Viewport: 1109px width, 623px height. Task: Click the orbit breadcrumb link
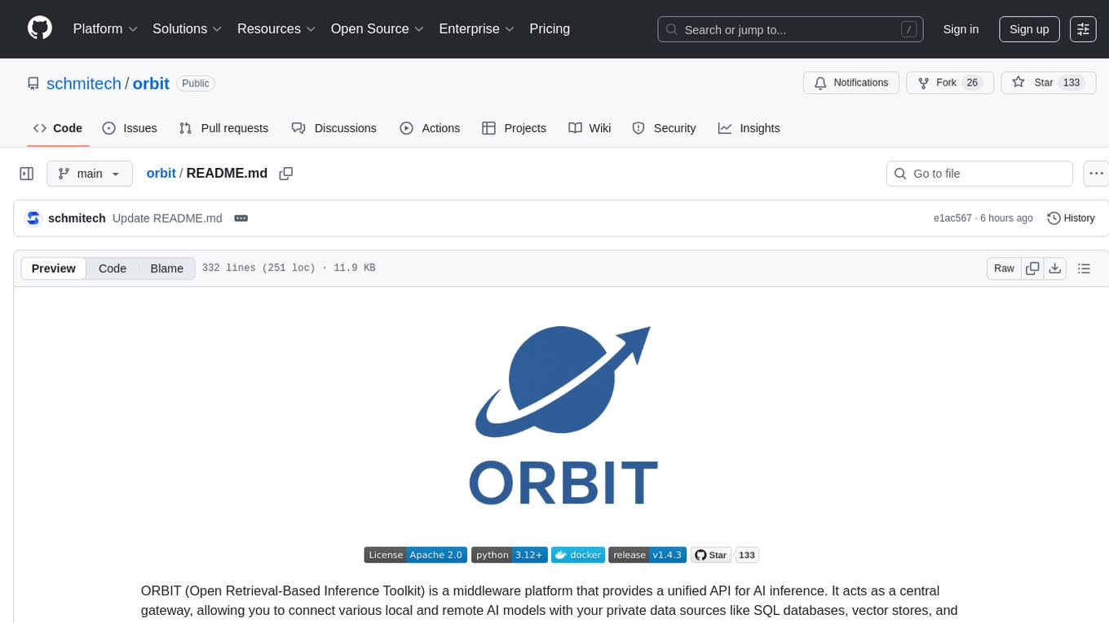click(x=161, y=173)
